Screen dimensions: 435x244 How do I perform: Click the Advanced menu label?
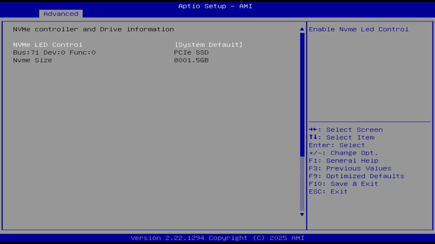click(x=60, y=14)
